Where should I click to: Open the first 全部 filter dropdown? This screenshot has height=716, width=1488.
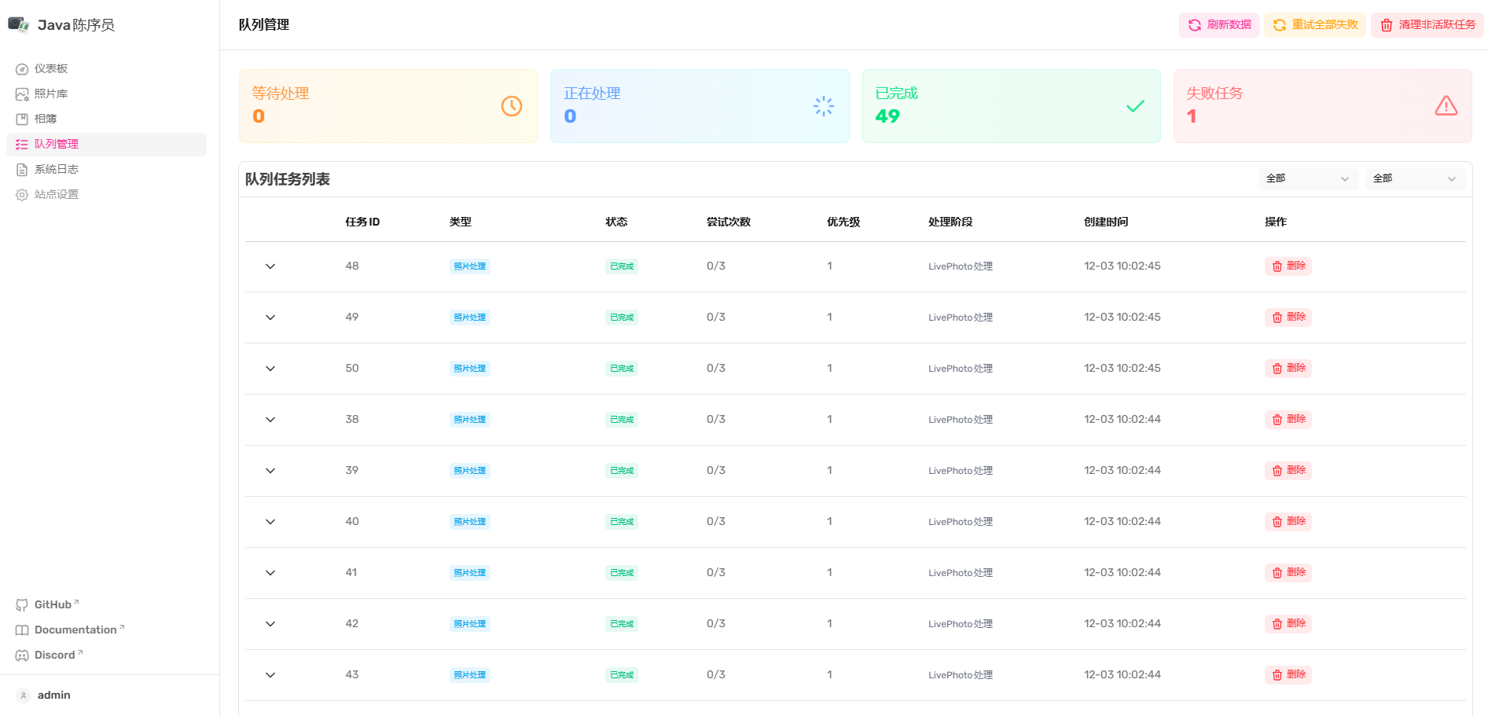point(1307,179)
